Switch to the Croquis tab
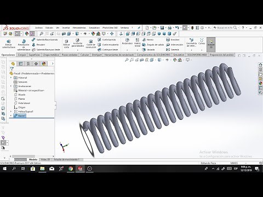 pyautogui.click(x=22, y=55)
